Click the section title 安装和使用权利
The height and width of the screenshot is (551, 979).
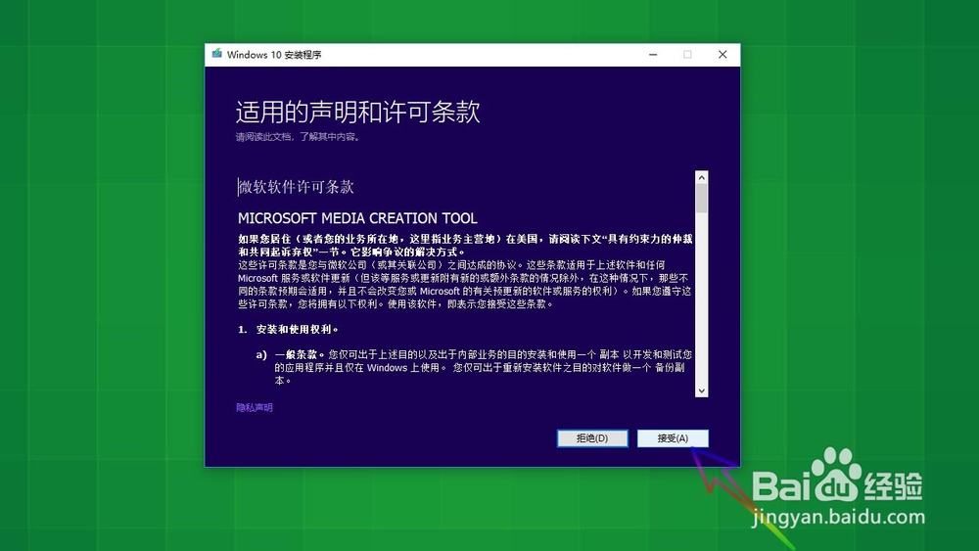[x=298, y=329]
